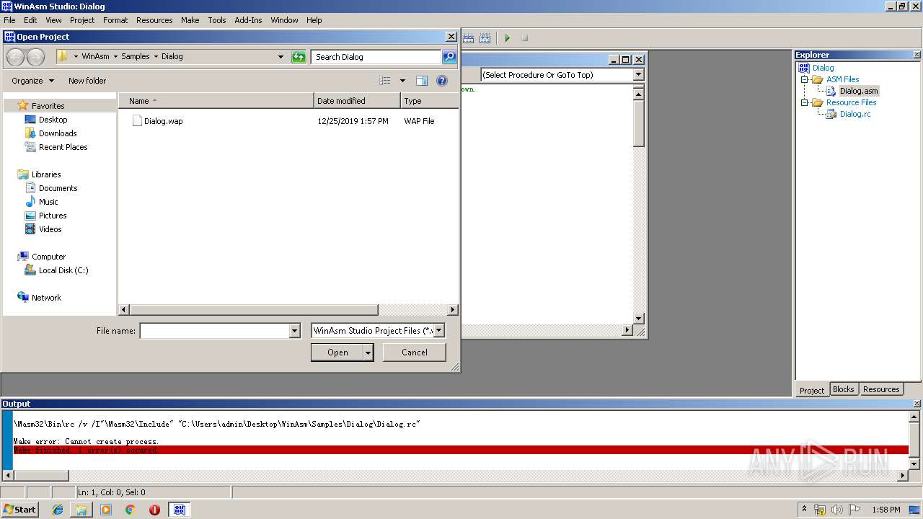Screen dimensions: 923x519
Task: Open the Add-Ins menu
Action: (248, 20)
